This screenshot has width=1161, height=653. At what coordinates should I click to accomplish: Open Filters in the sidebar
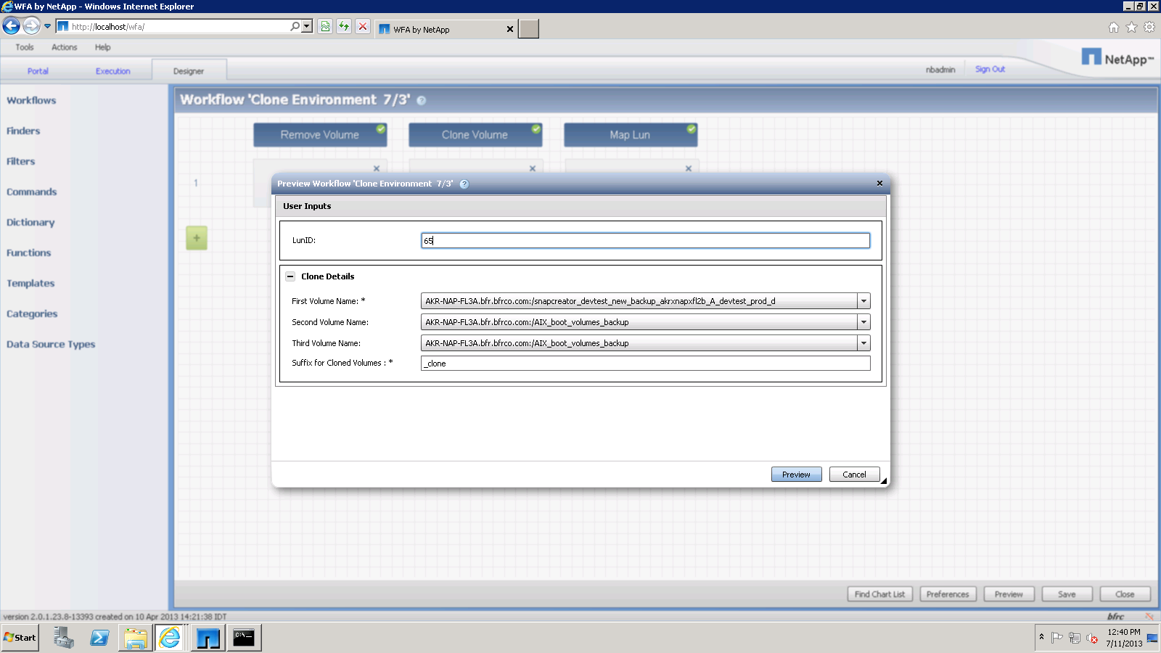(21, 162)
